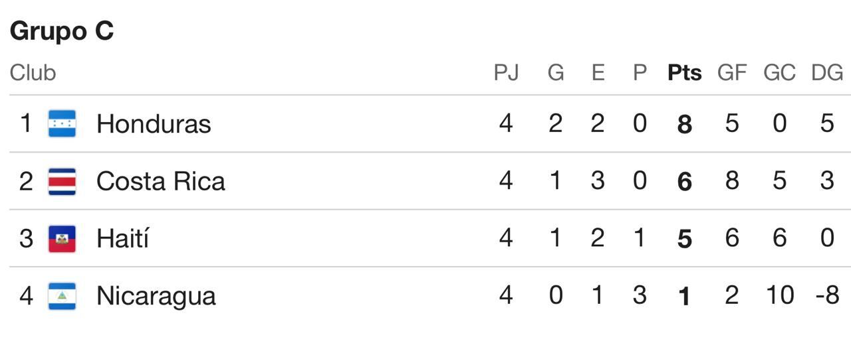The width and height of the screenshot is (851, 351).
Task: Click Haití's 5 points value
Action: (684, 239)
